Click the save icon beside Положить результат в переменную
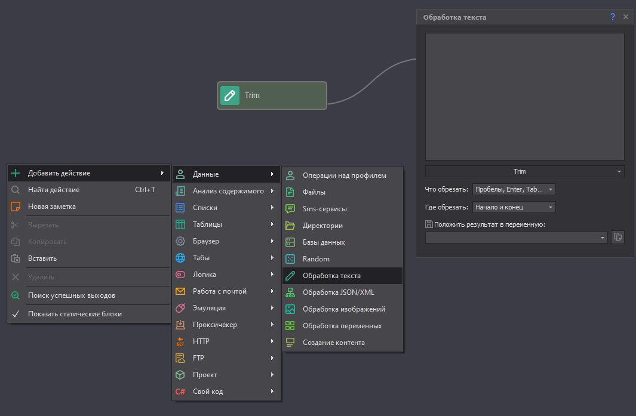This screenshot has width=636, height=416. coord(429,224)
